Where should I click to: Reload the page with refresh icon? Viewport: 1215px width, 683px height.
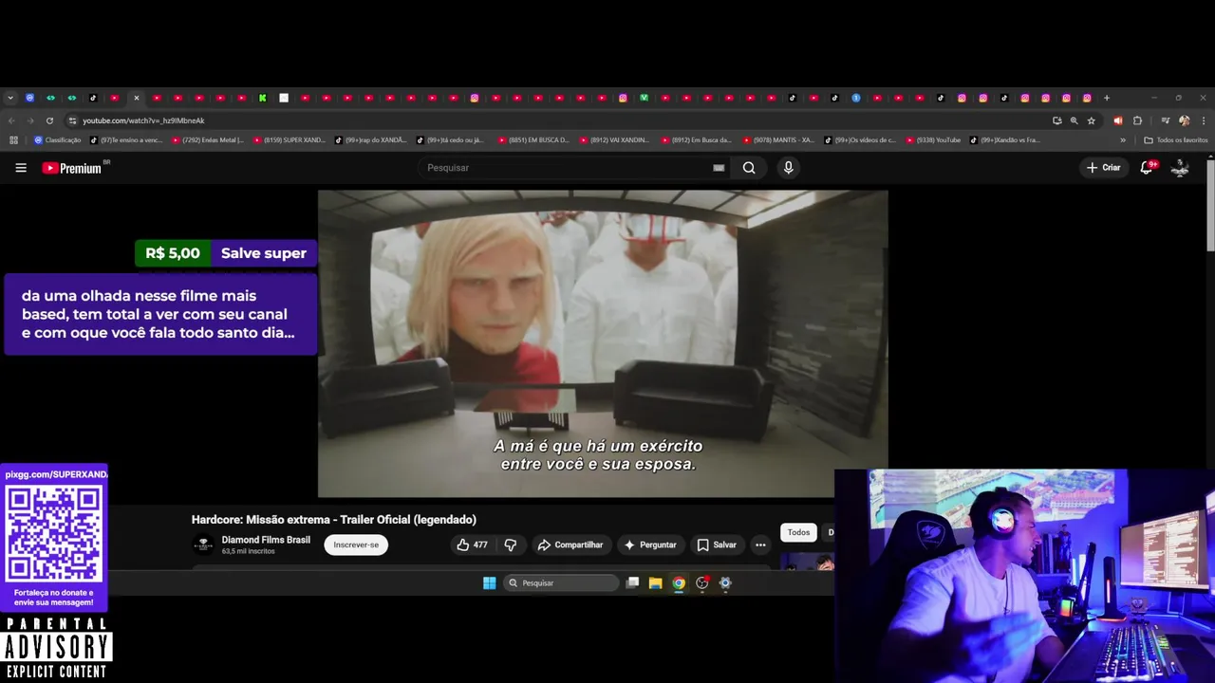pyautogui.click(x=49, y=120)
